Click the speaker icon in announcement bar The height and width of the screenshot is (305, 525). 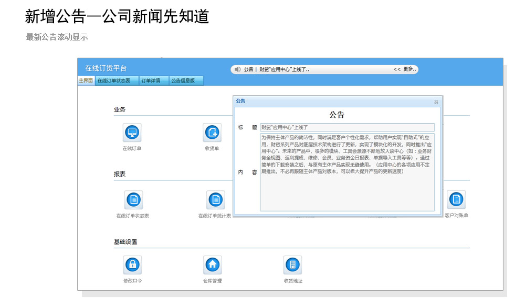click(x=237, y=69)
